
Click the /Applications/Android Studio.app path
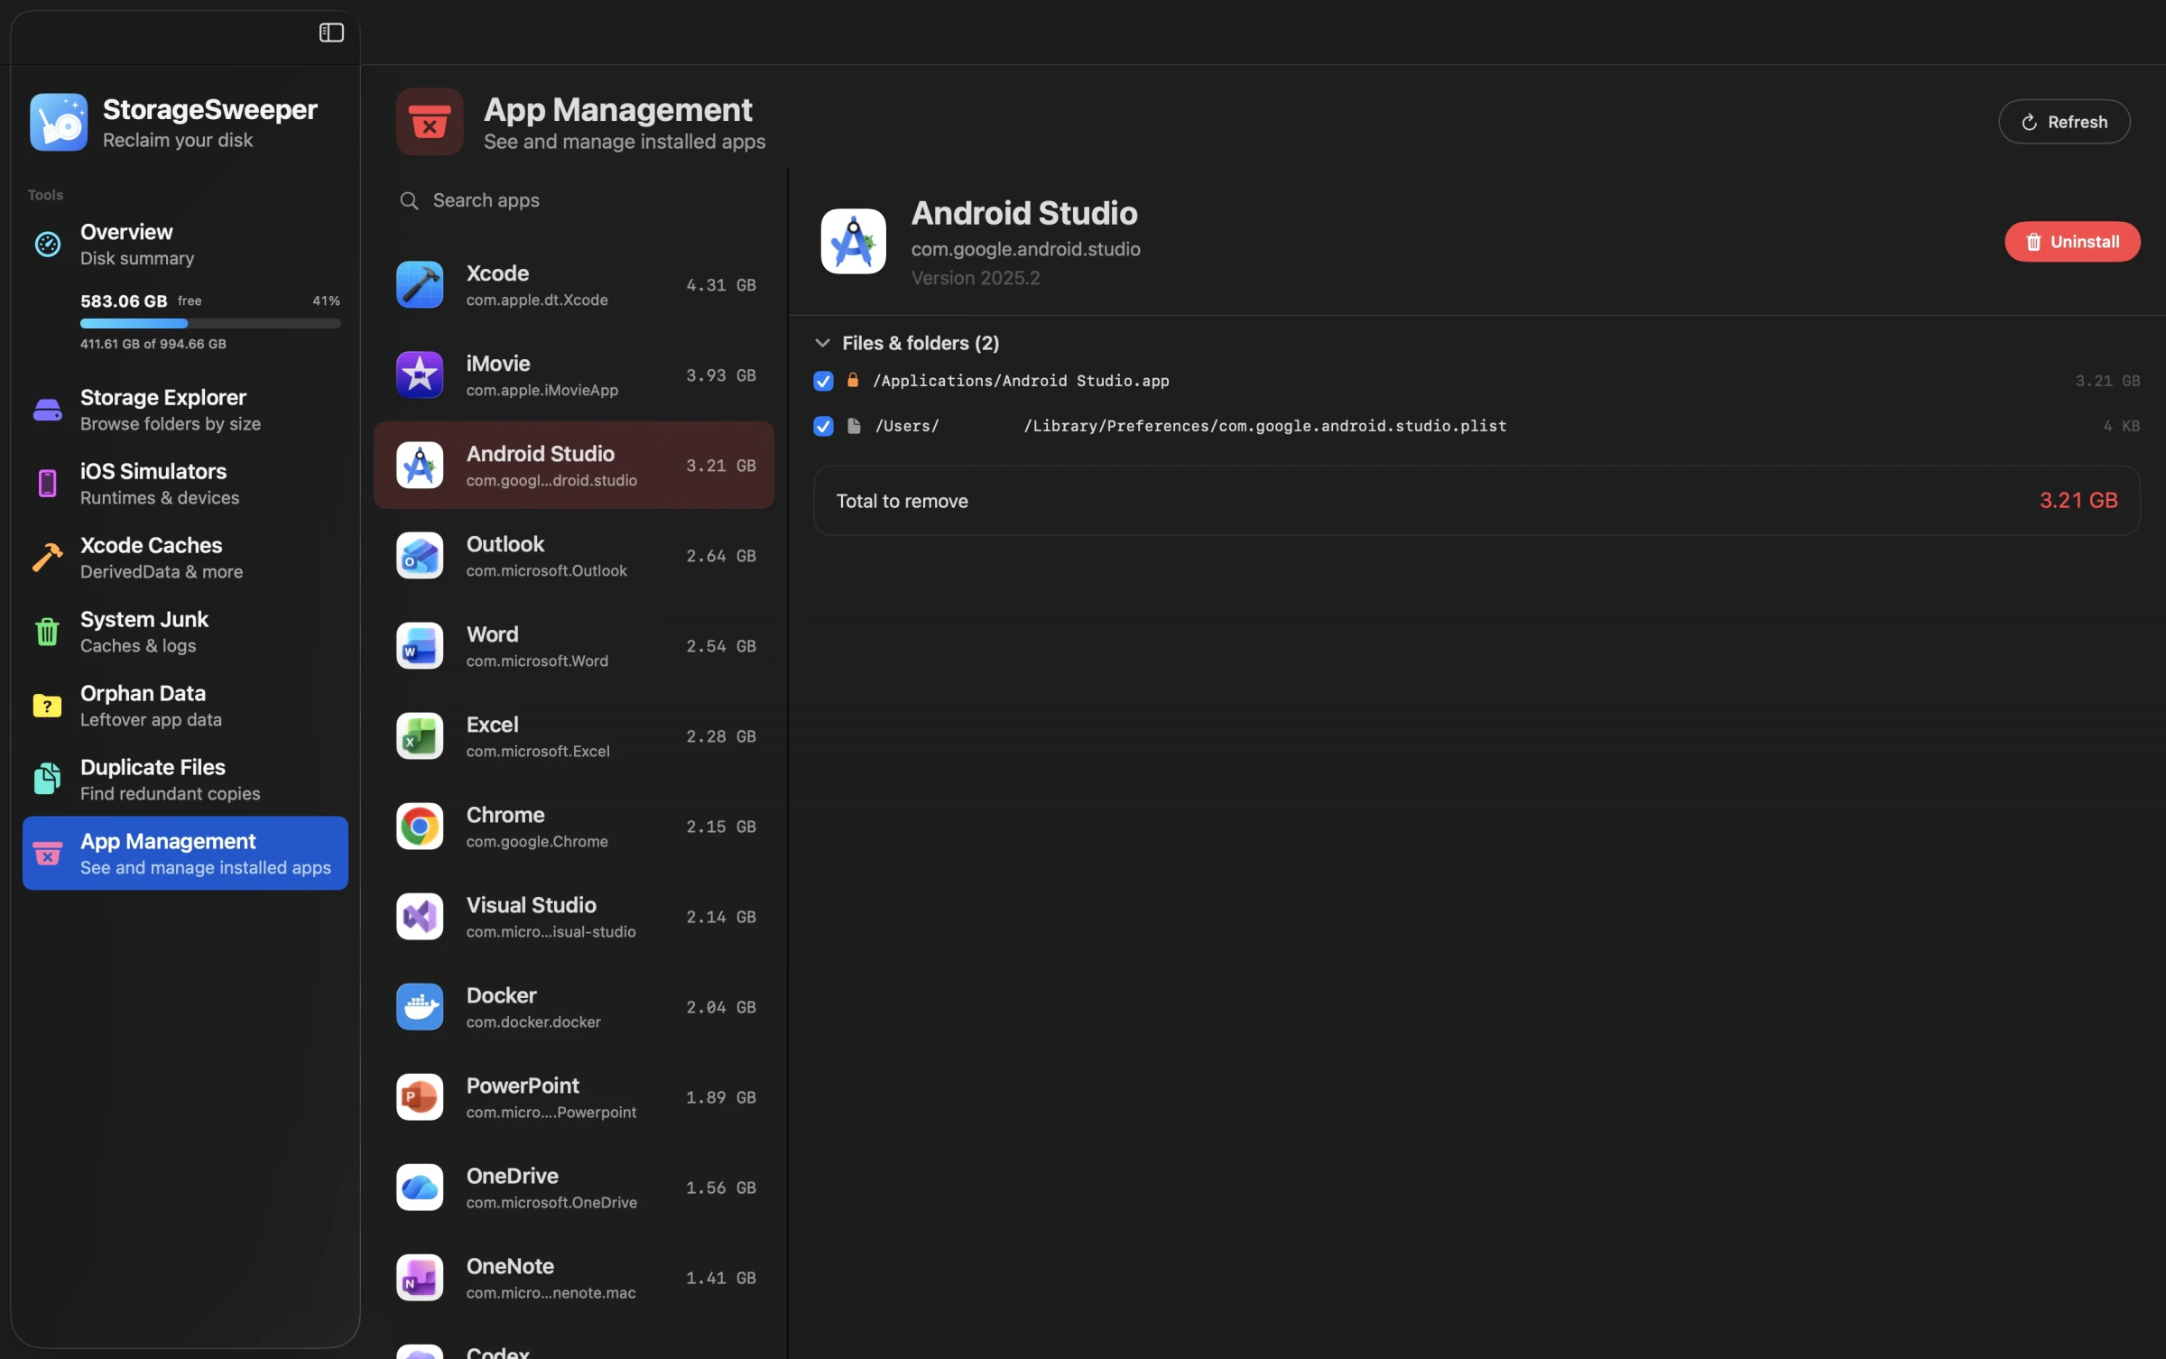(1021, 381)
